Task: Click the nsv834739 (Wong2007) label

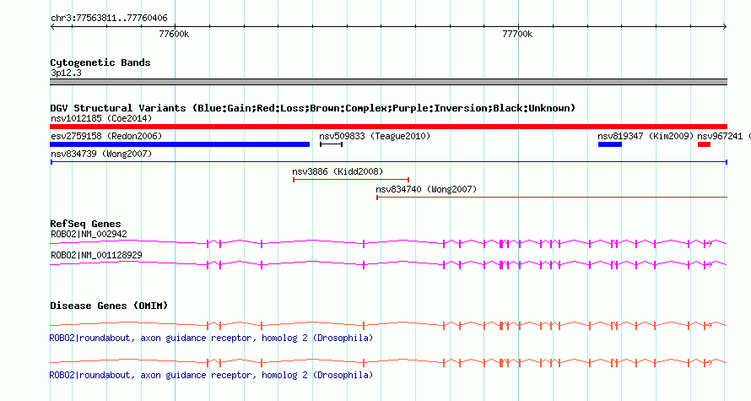Action: 101,154
